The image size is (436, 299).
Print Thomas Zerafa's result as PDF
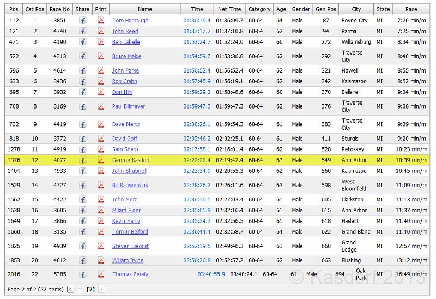tap(101, 274)
